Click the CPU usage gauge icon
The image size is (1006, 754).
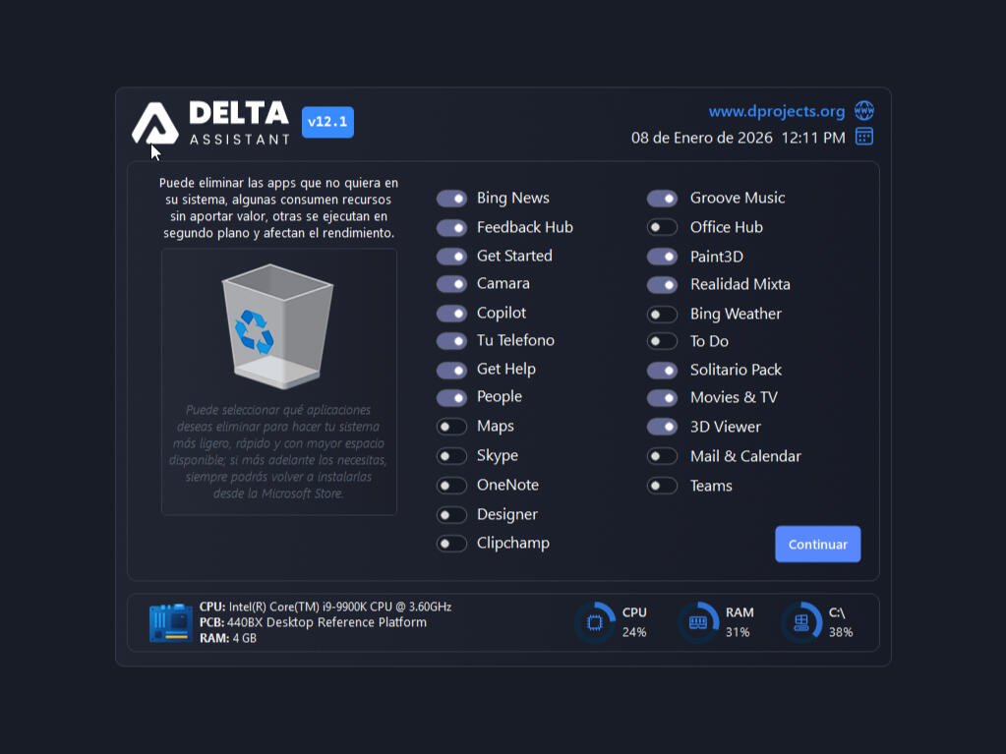pyautogui.click(x=595, y=622)
